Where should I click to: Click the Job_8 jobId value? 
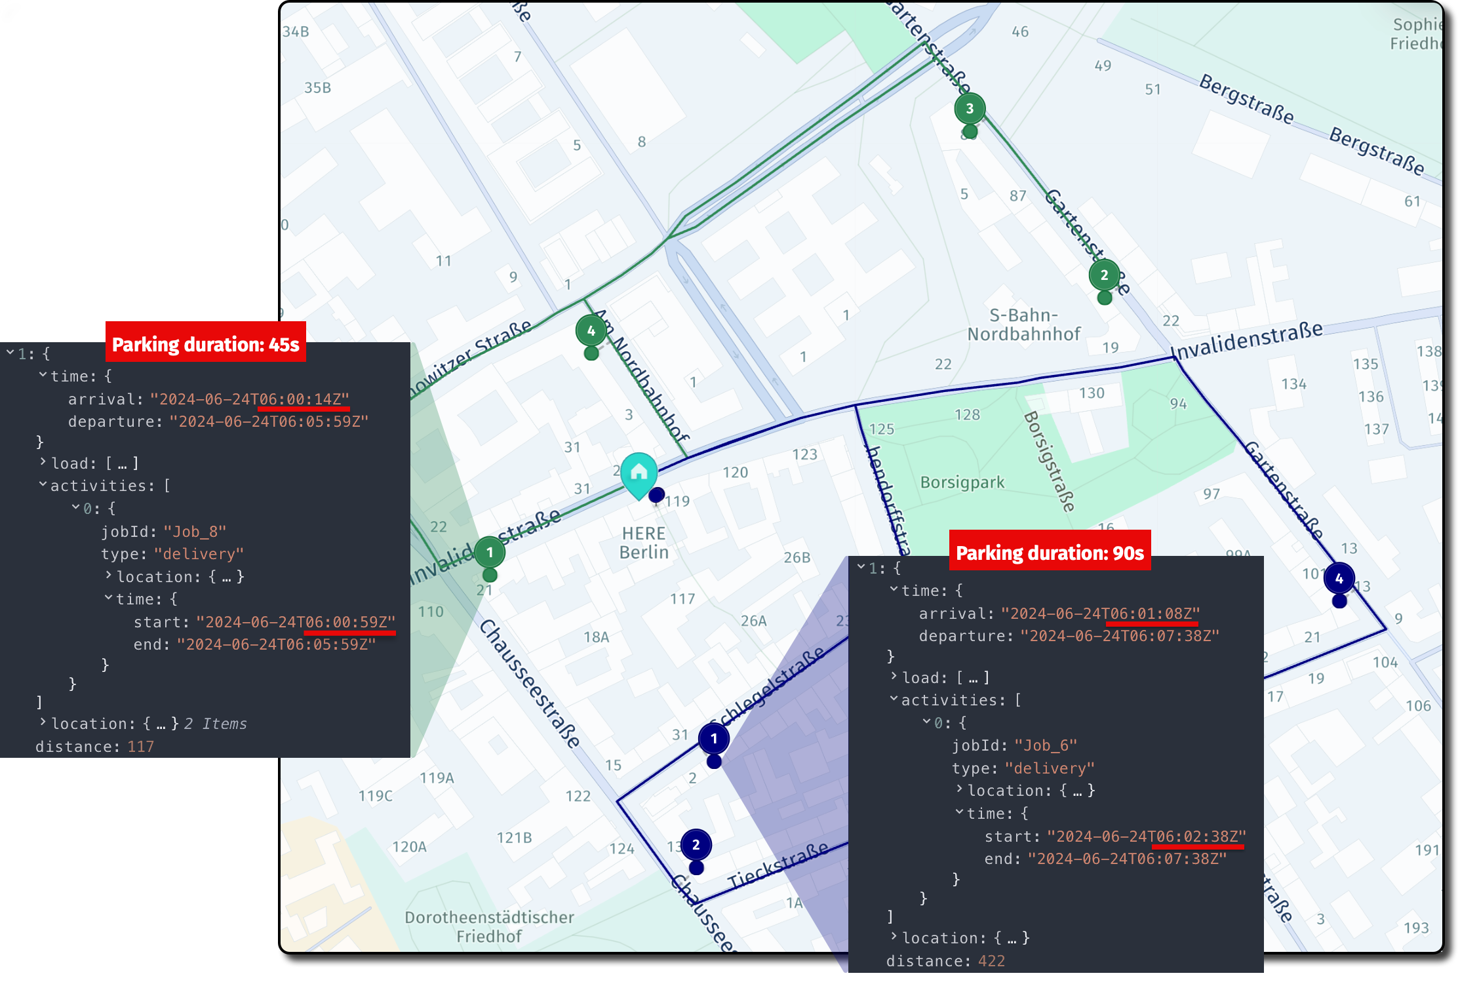[x=193, y=531]
